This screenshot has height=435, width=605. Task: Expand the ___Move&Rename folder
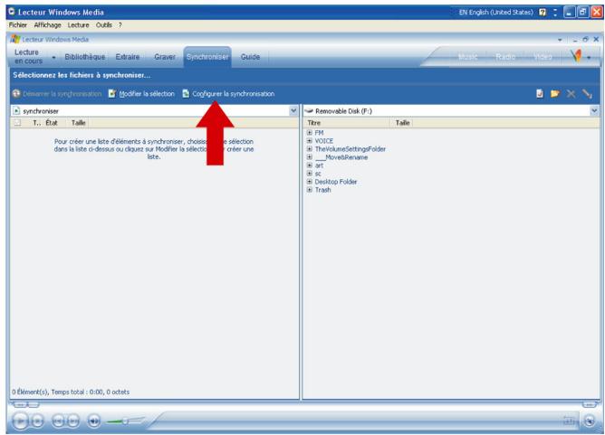(x=310, y=157)
